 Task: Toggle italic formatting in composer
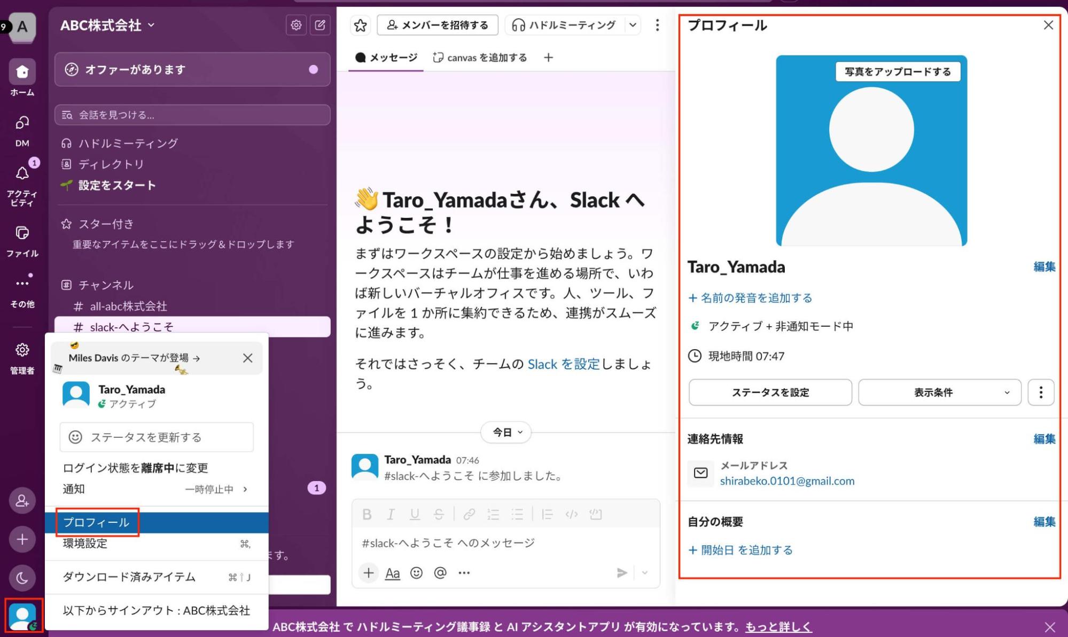click(391, 514)
